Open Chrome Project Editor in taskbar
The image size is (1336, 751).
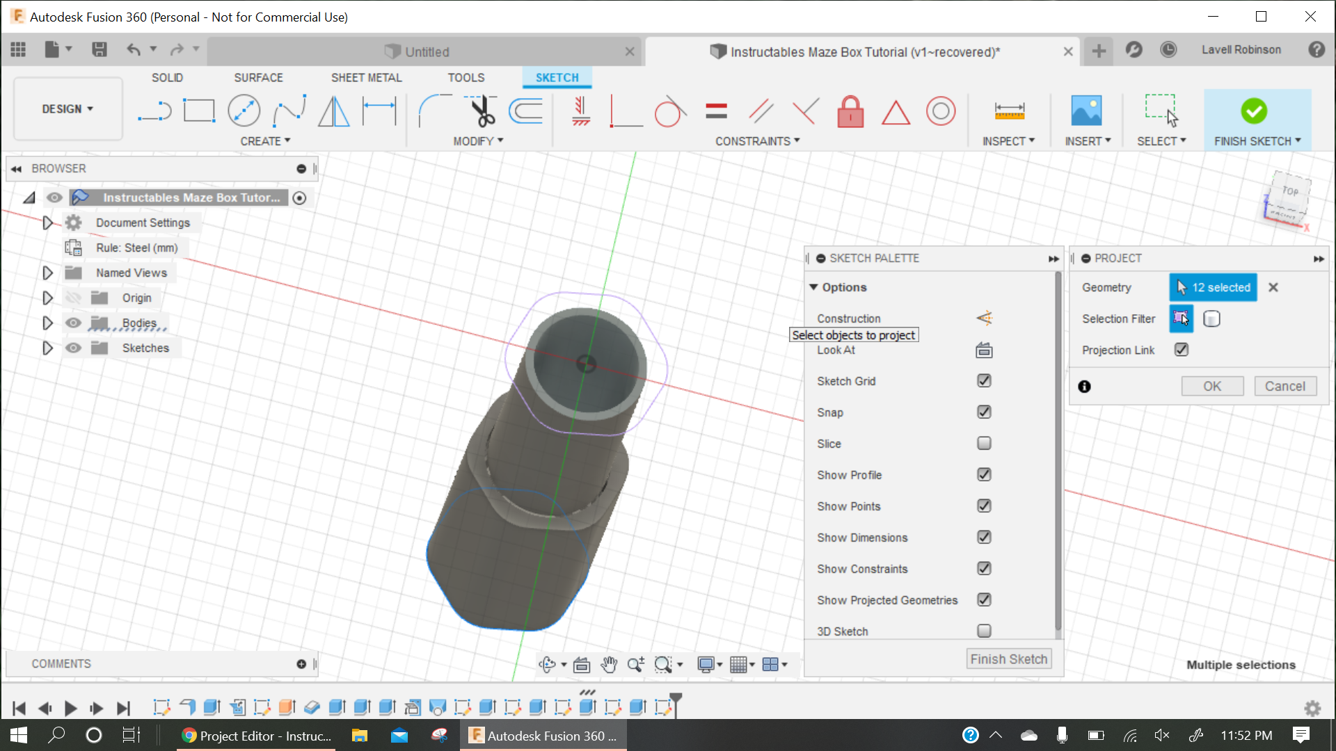point(256,736)
